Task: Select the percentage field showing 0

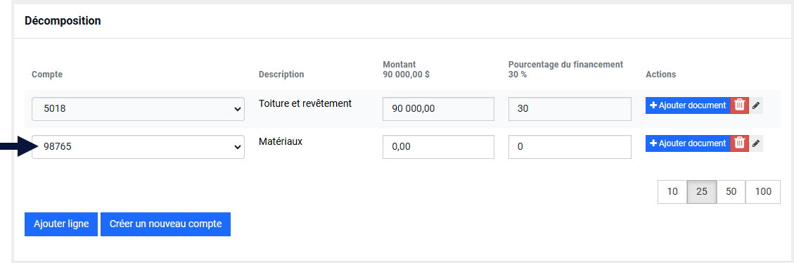Action: pyautogui.click(x=570, y=147)
